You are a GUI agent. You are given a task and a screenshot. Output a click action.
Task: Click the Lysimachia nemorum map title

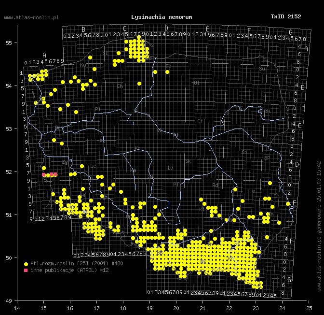162,17
